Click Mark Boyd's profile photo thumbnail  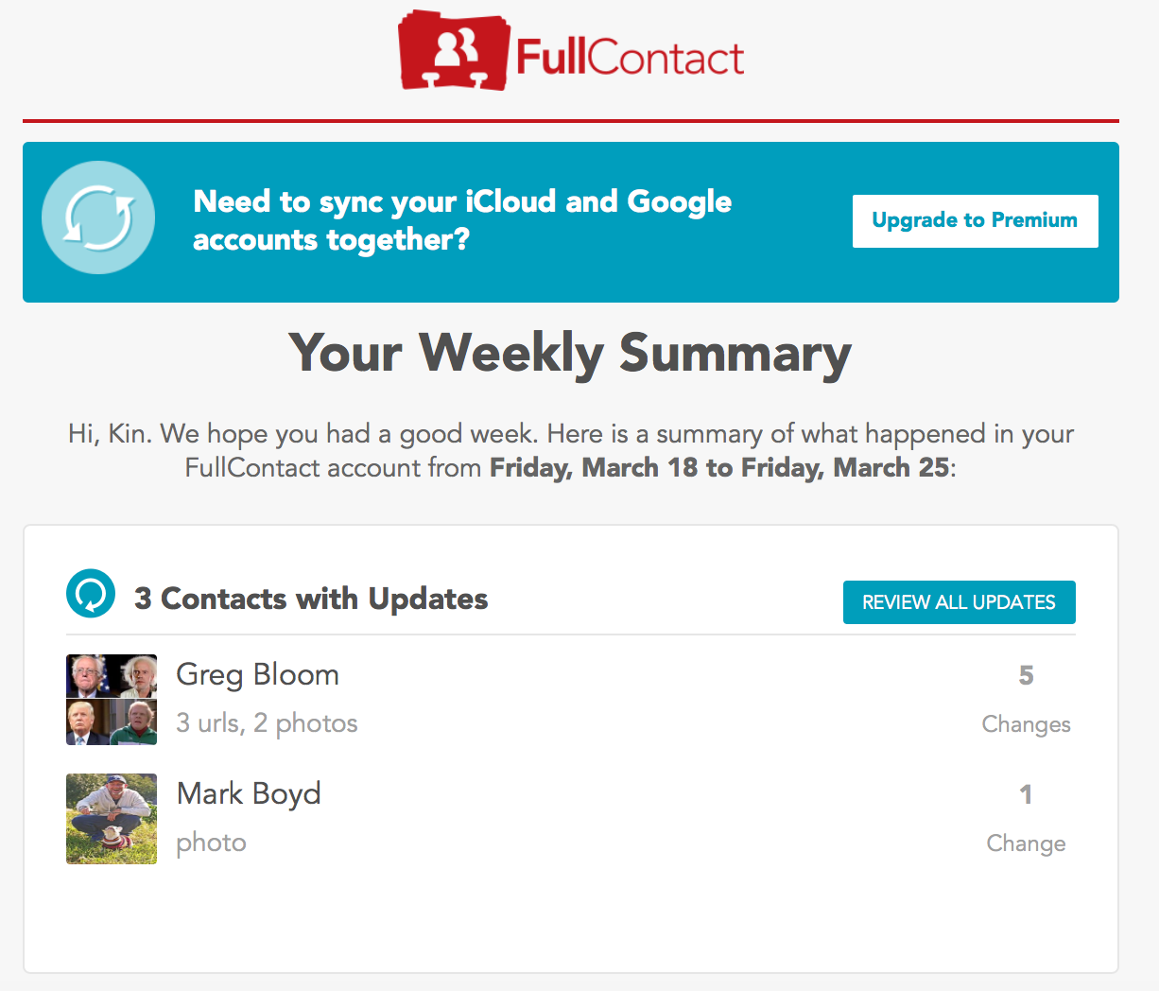click(112, 819)
